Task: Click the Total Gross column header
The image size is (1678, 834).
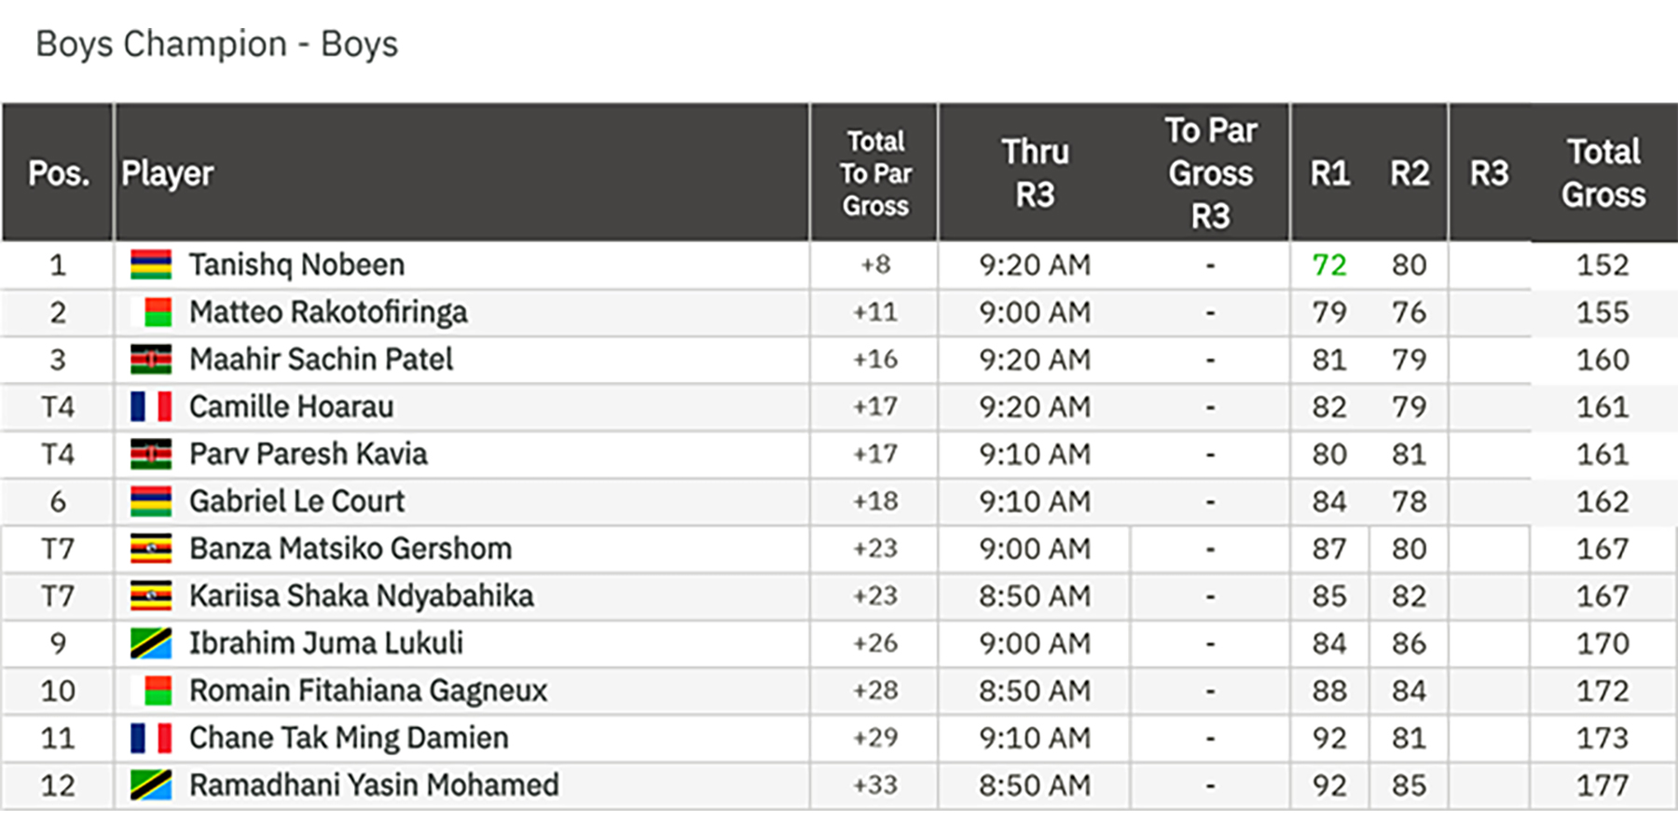Action: pos(1603,173)
